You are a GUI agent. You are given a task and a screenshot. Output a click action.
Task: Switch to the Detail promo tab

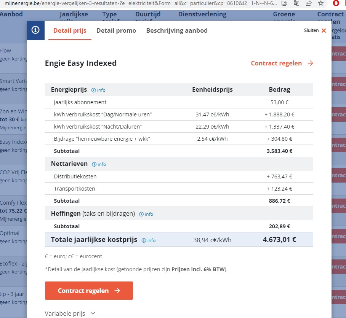[116, 30]
